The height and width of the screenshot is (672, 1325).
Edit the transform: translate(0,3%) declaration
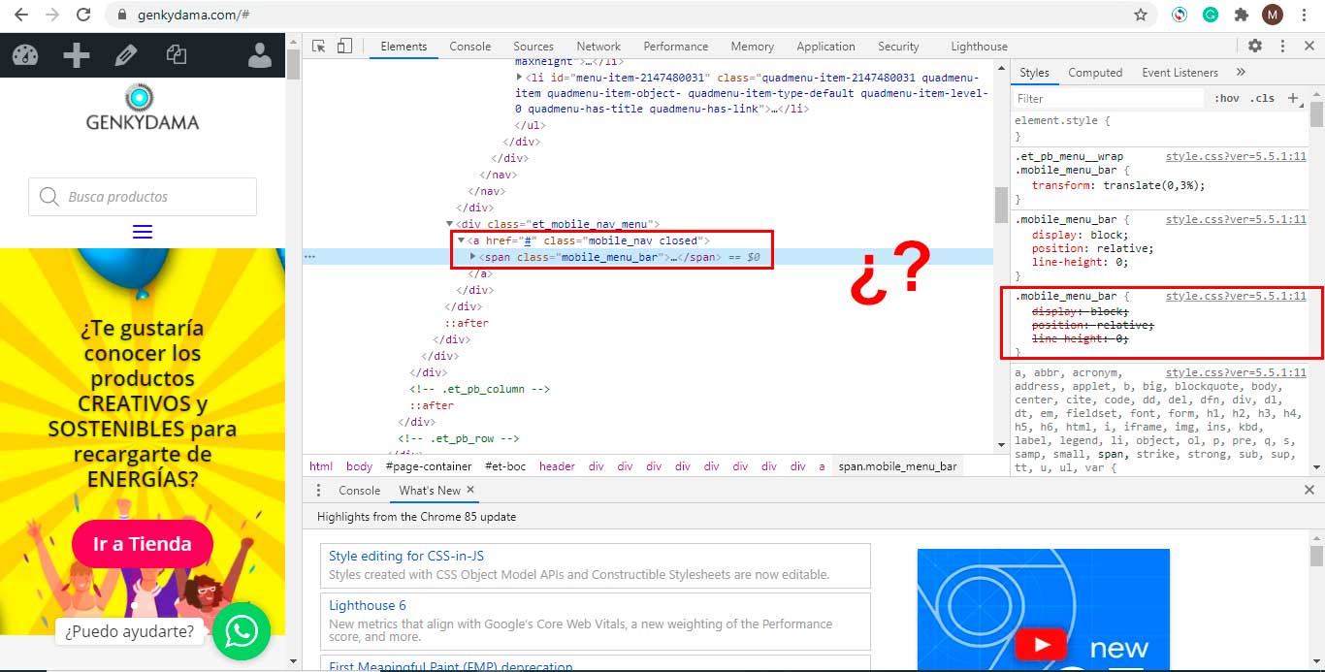tap(1118, 185)
